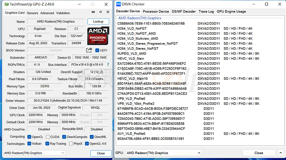This screenshot has height=160, width=286.
Task: Toggle the CUDA checkbox
Action: coord(48,137)
